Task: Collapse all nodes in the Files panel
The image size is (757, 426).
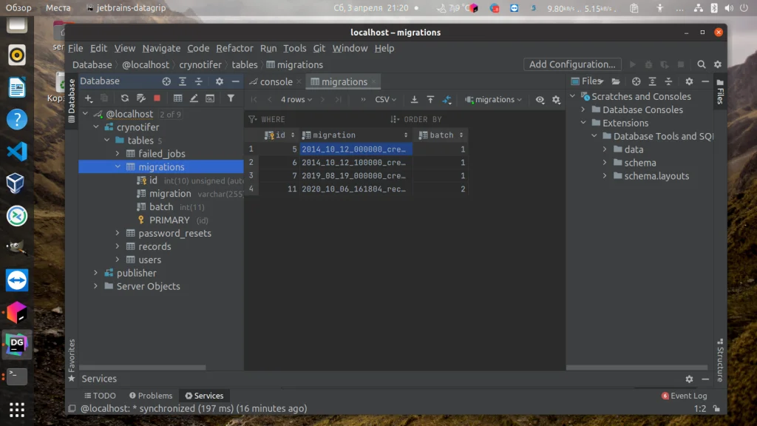Action: [668, 81]
